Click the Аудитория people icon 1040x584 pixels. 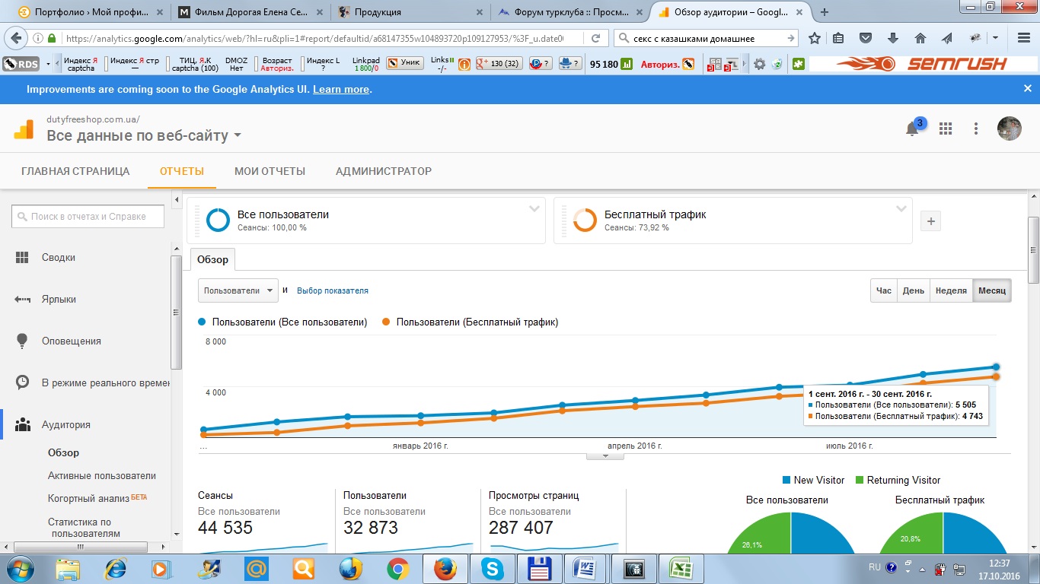coord(22,424)
